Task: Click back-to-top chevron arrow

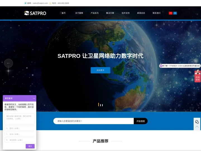Action: 197,127
